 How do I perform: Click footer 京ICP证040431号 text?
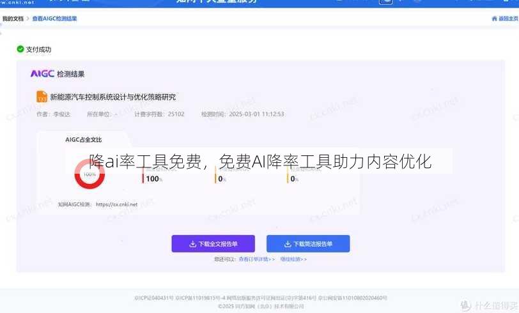pyautogui.click(x=154, y=298)
